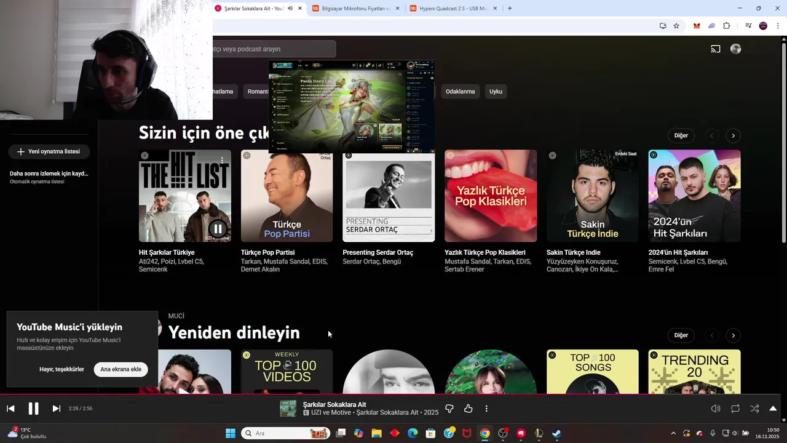787x443 pixels.
Task: Open Trending 20 playlist thumbnail
Action: (695, 372)
